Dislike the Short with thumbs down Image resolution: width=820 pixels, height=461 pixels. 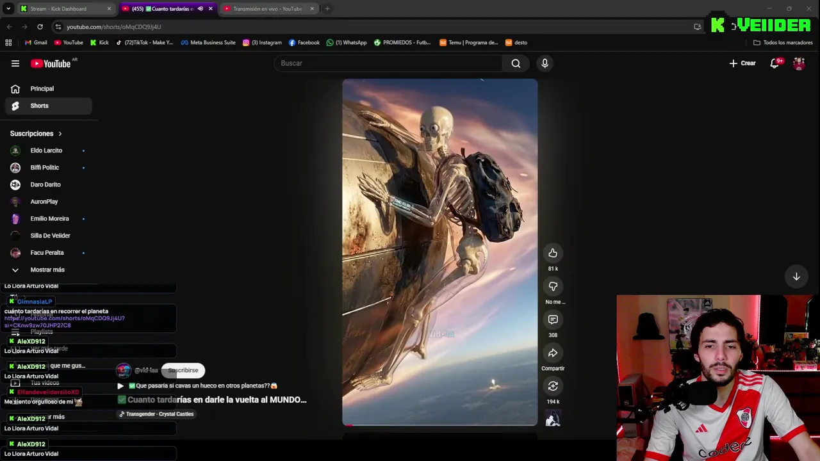point(553,286)
